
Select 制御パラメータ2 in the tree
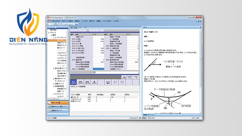pyautogui.click(x=62, y=45)
